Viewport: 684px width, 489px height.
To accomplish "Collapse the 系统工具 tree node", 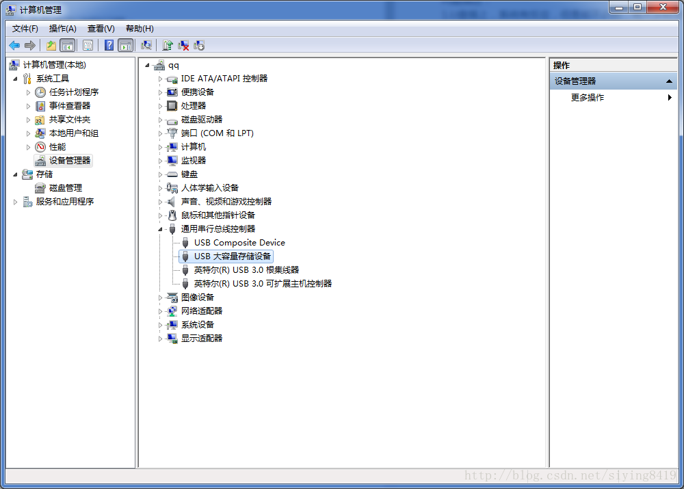I will (x=15, y=79).
